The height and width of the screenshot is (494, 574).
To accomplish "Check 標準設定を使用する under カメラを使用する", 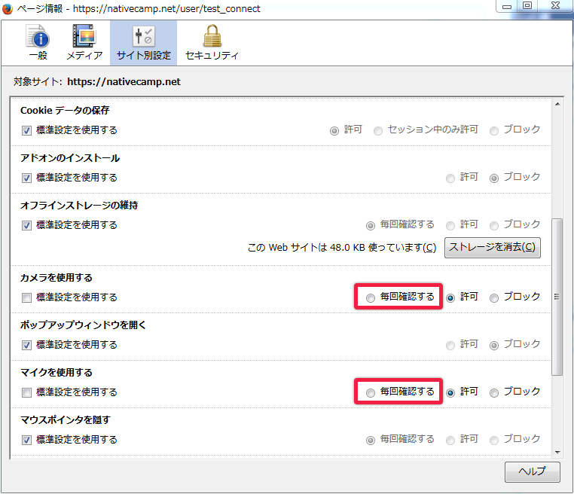I will point(26,297).
